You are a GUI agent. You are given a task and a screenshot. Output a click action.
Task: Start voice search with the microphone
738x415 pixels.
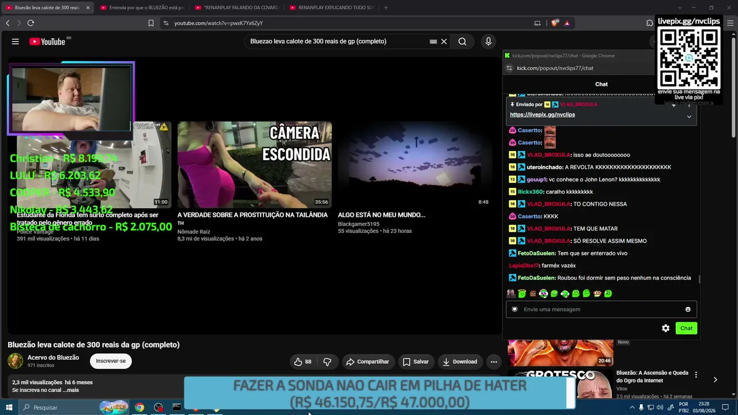(488, 41)
